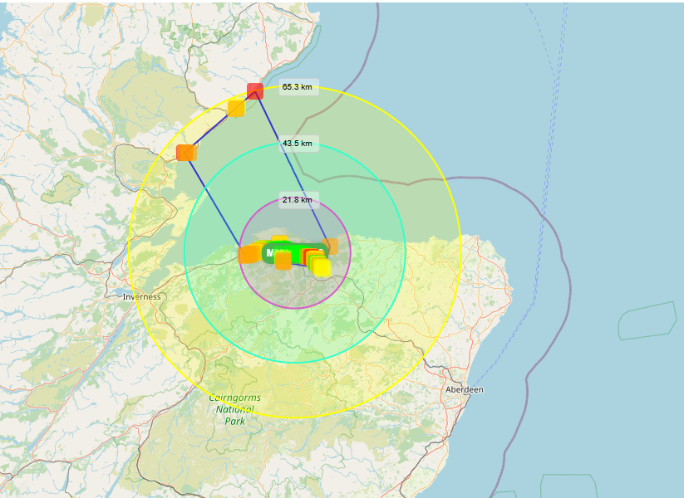Click the Aberdeen city label
The image size is (684, 498).
point(463,390)
